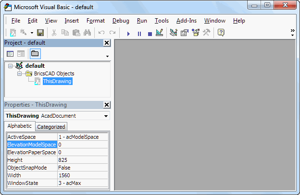Expand toolbar overflow chevron options
The height and width of the screenshot is (195, 300).
292,33
